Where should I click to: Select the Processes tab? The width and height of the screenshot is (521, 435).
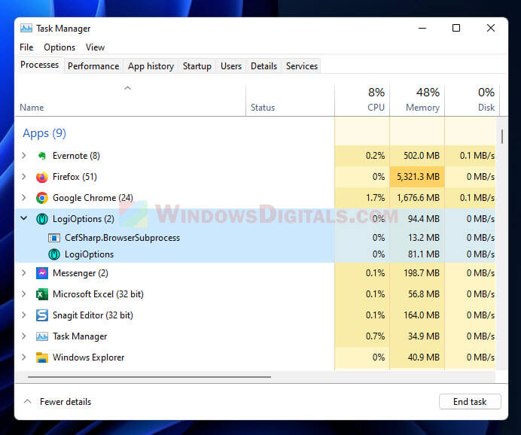40,65
